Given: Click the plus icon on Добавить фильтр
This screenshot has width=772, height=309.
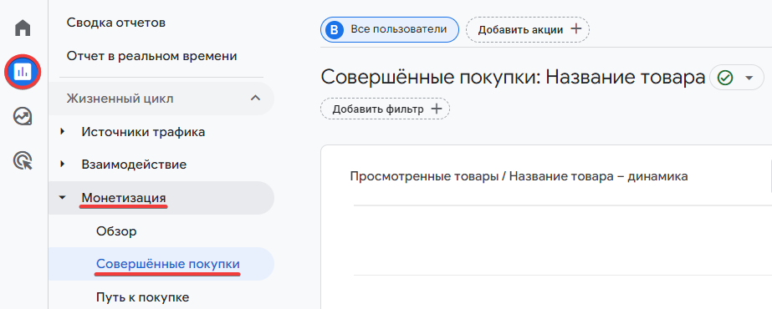Looking at the screenshot, I should point(437,109).
